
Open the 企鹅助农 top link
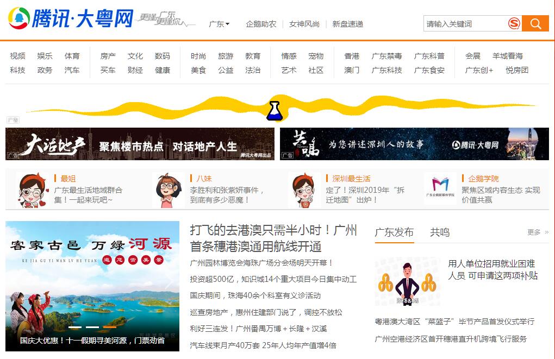(x=261, y=24)
